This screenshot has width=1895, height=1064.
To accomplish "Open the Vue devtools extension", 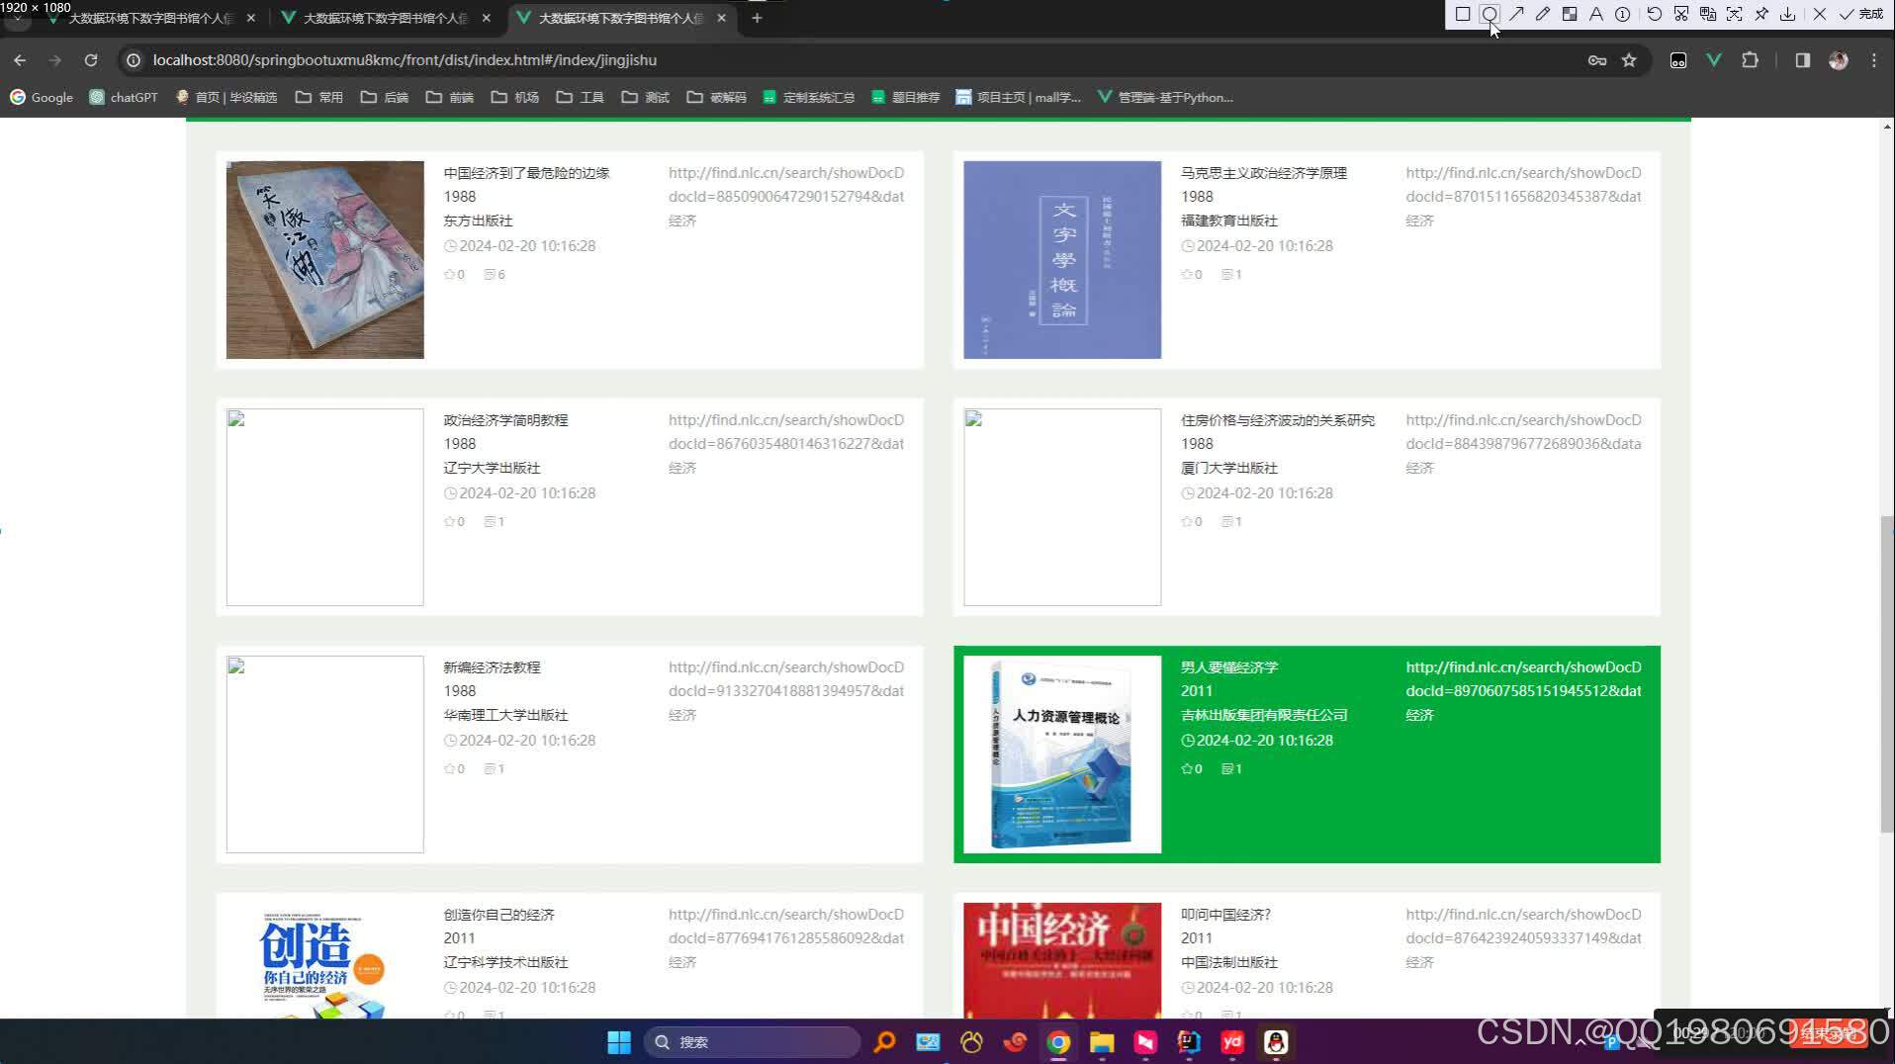I will 1714,60.
